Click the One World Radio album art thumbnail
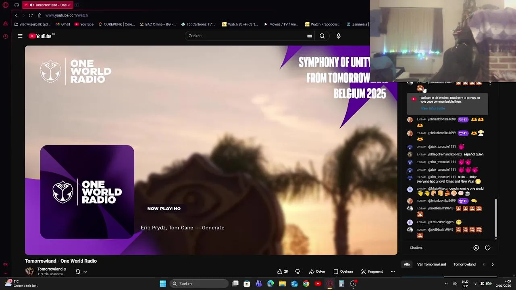 87,192
